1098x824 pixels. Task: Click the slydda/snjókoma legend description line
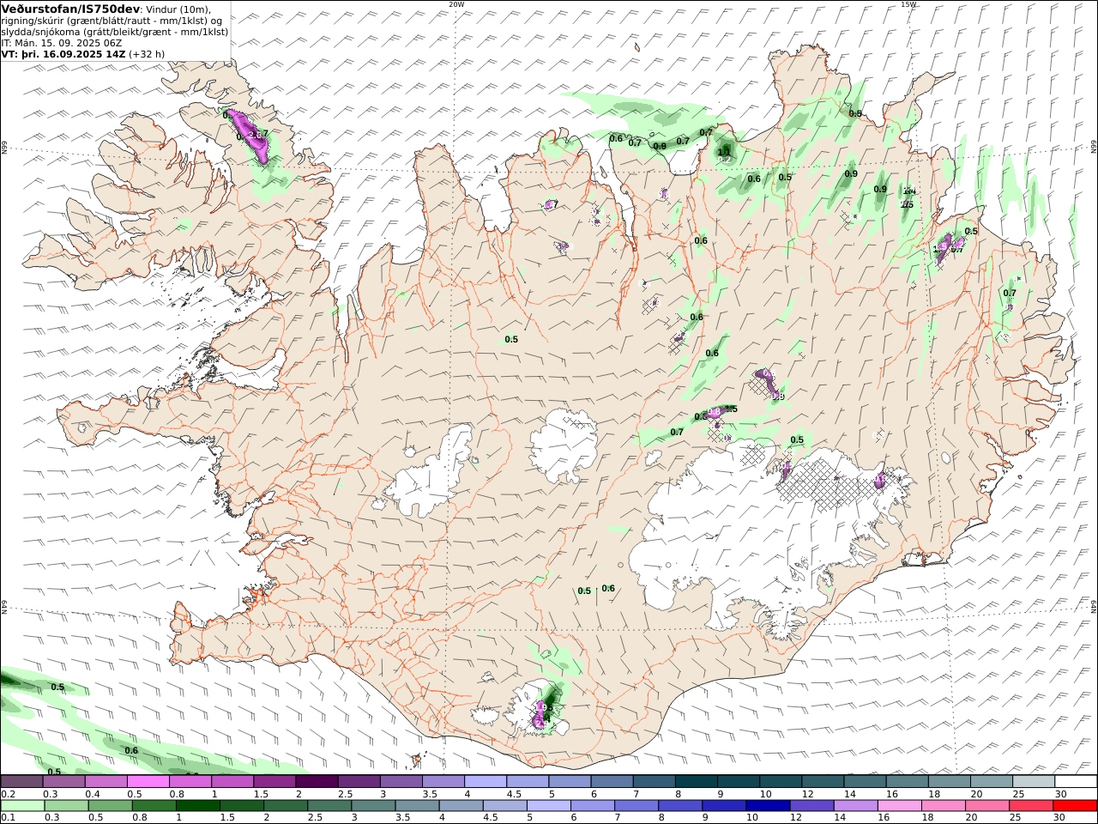115,32
